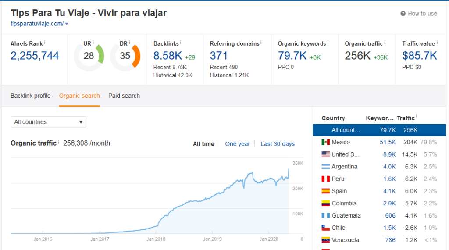Open Guatemala's 606 keywords link

[x=390, y=215]
